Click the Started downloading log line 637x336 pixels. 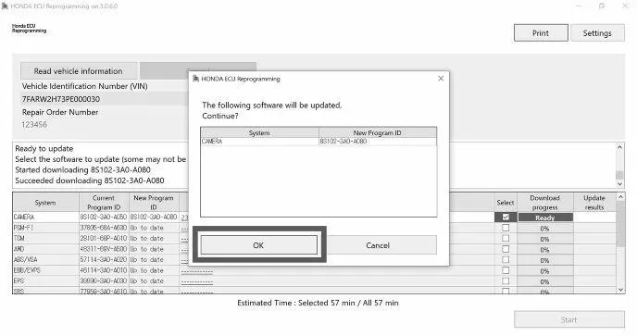(x=83, y=169)
